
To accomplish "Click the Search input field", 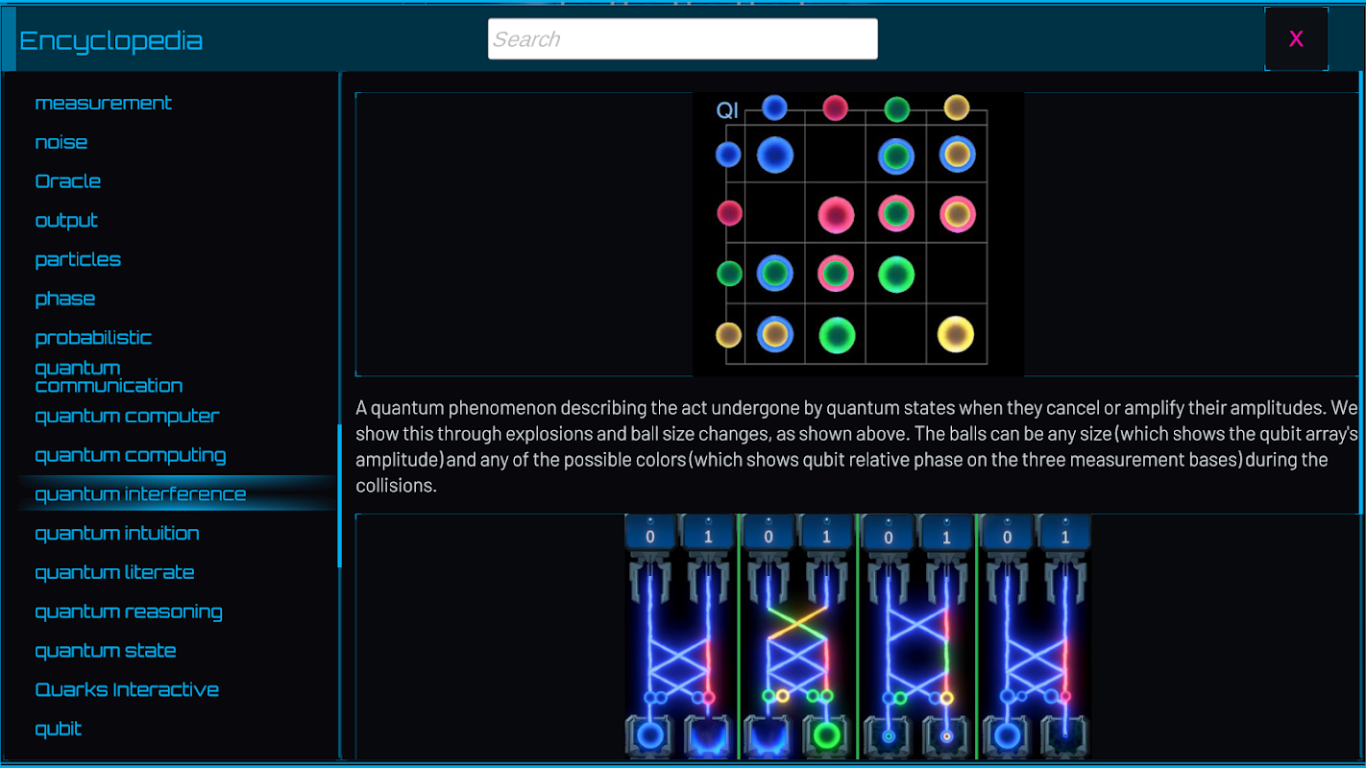I will click(x=682, y=39).
